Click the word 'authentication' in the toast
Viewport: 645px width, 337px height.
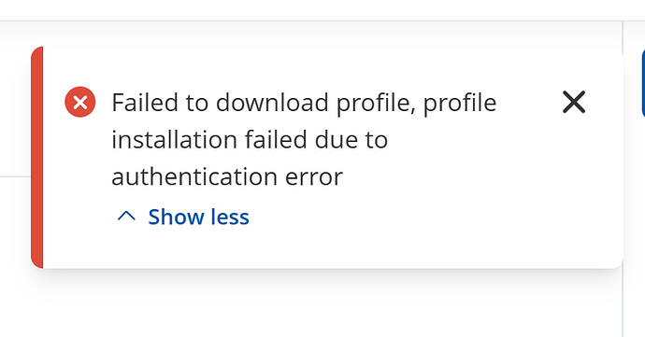[194, 176]
